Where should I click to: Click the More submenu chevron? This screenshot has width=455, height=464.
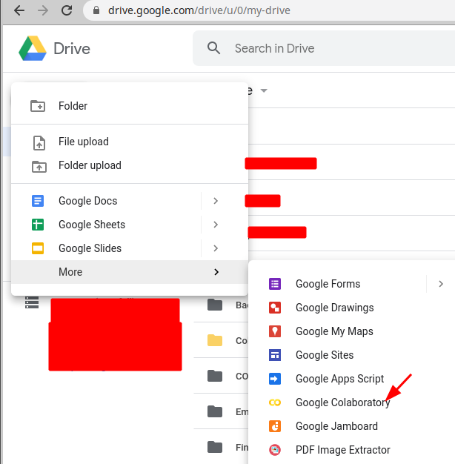coord(216,272)
